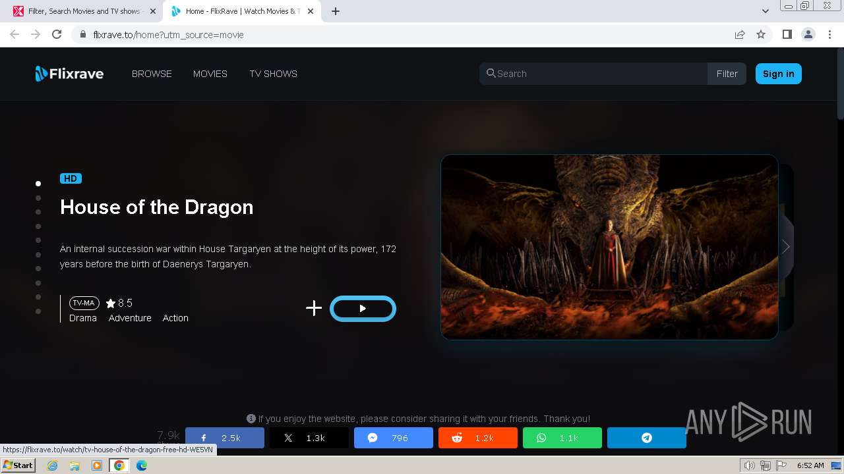Switch to the Filter, Search Movies tab
Viewport: 844px width, 474px height.
[x=84, y=11]
